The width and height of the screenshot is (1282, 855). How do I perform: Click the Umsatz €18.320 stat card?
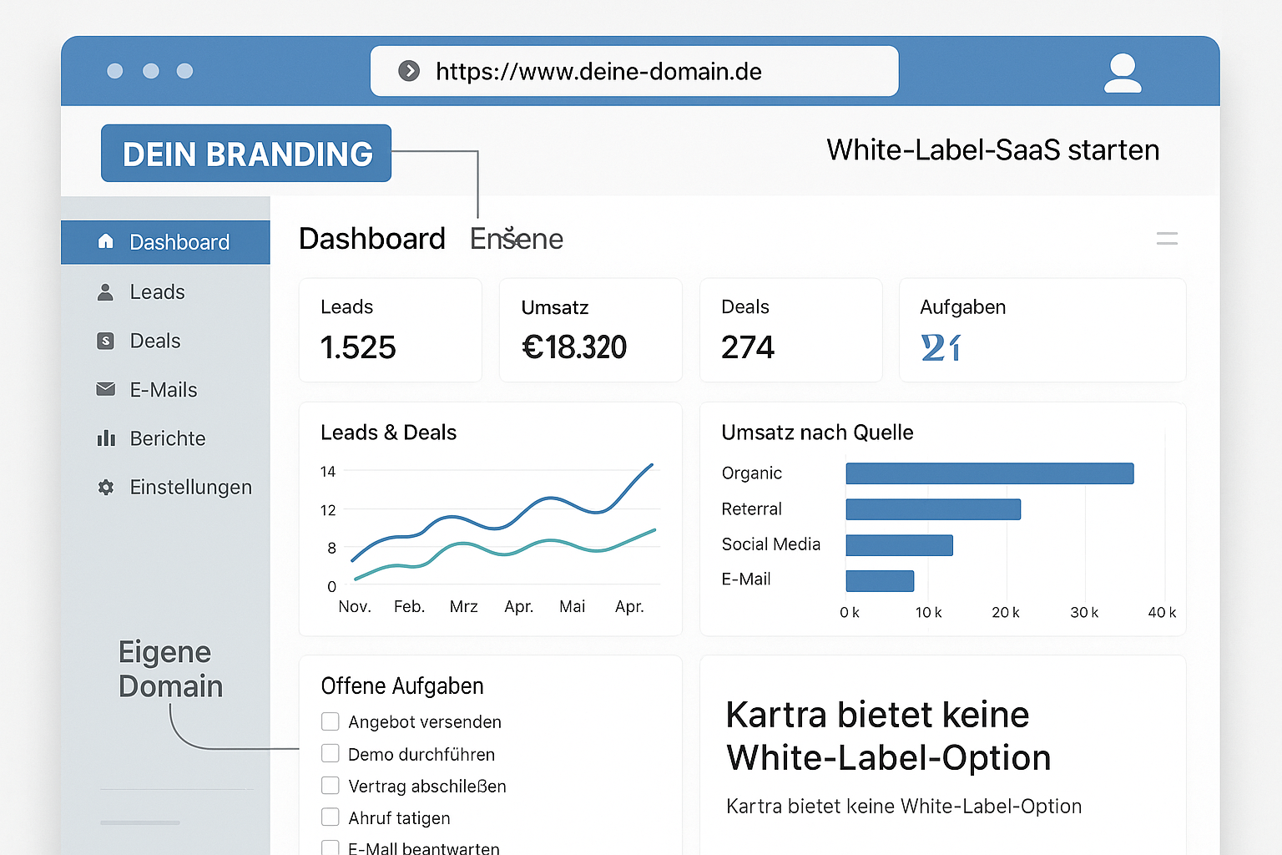coord(591,331)
